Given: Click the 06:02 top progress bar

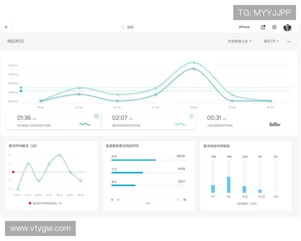Looking at the screenshot, I should click(x=133, y=160).
